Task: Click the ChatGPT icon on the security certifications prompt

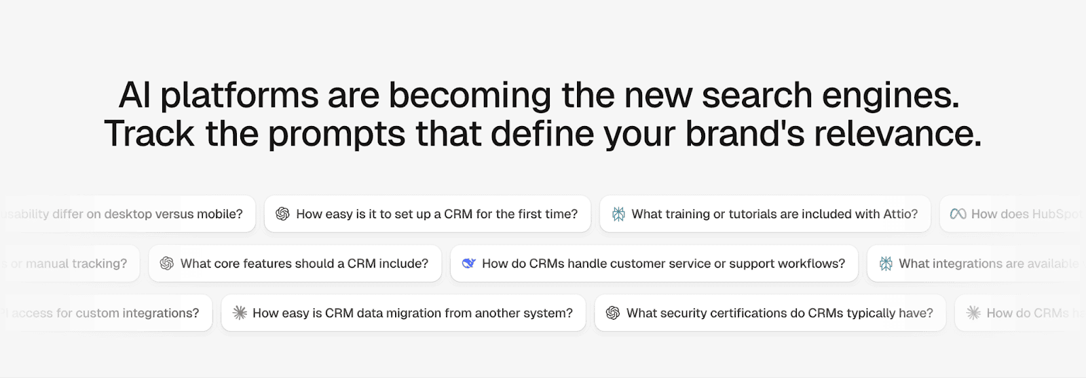Action: (x=613, y=313)
